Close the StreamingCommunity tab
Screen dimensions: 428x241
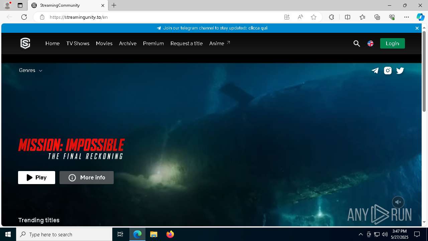103,5
